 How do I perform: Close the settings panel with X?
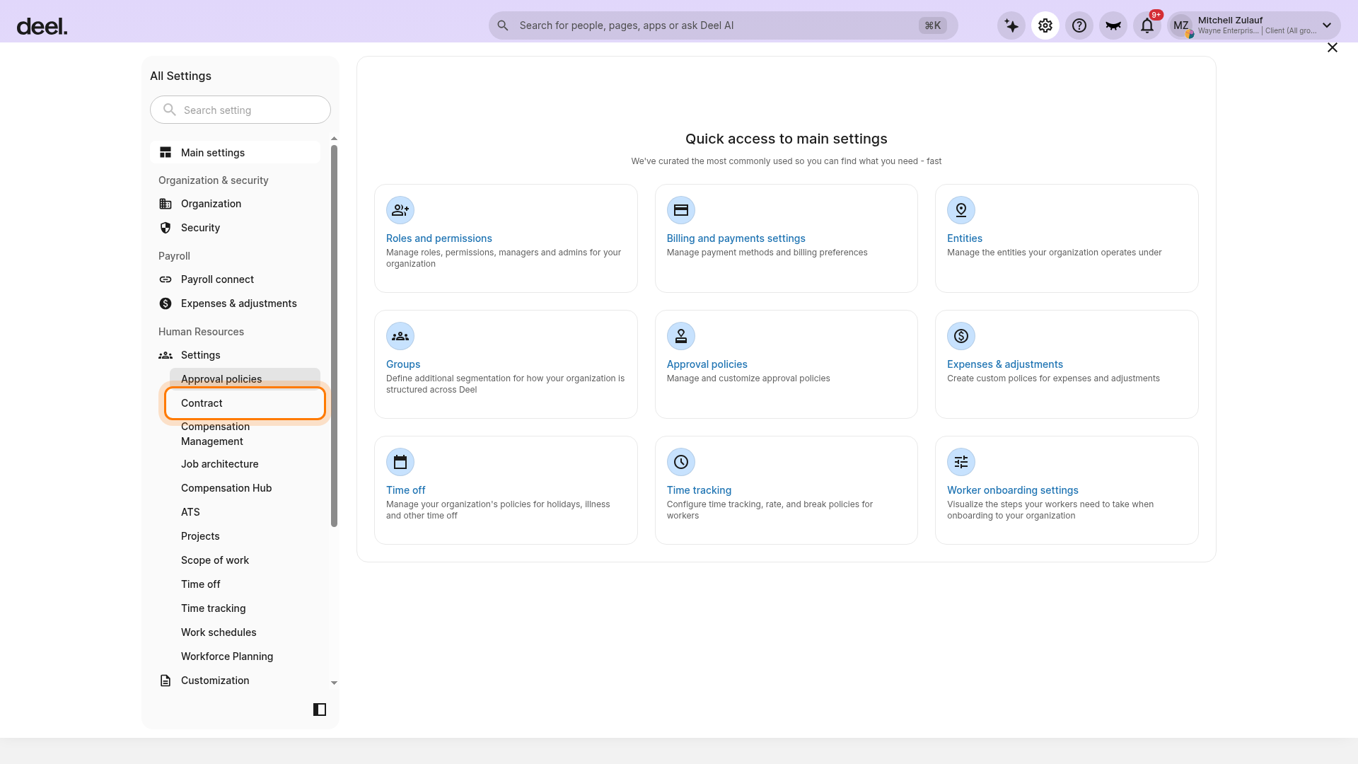click(1333, 47)
